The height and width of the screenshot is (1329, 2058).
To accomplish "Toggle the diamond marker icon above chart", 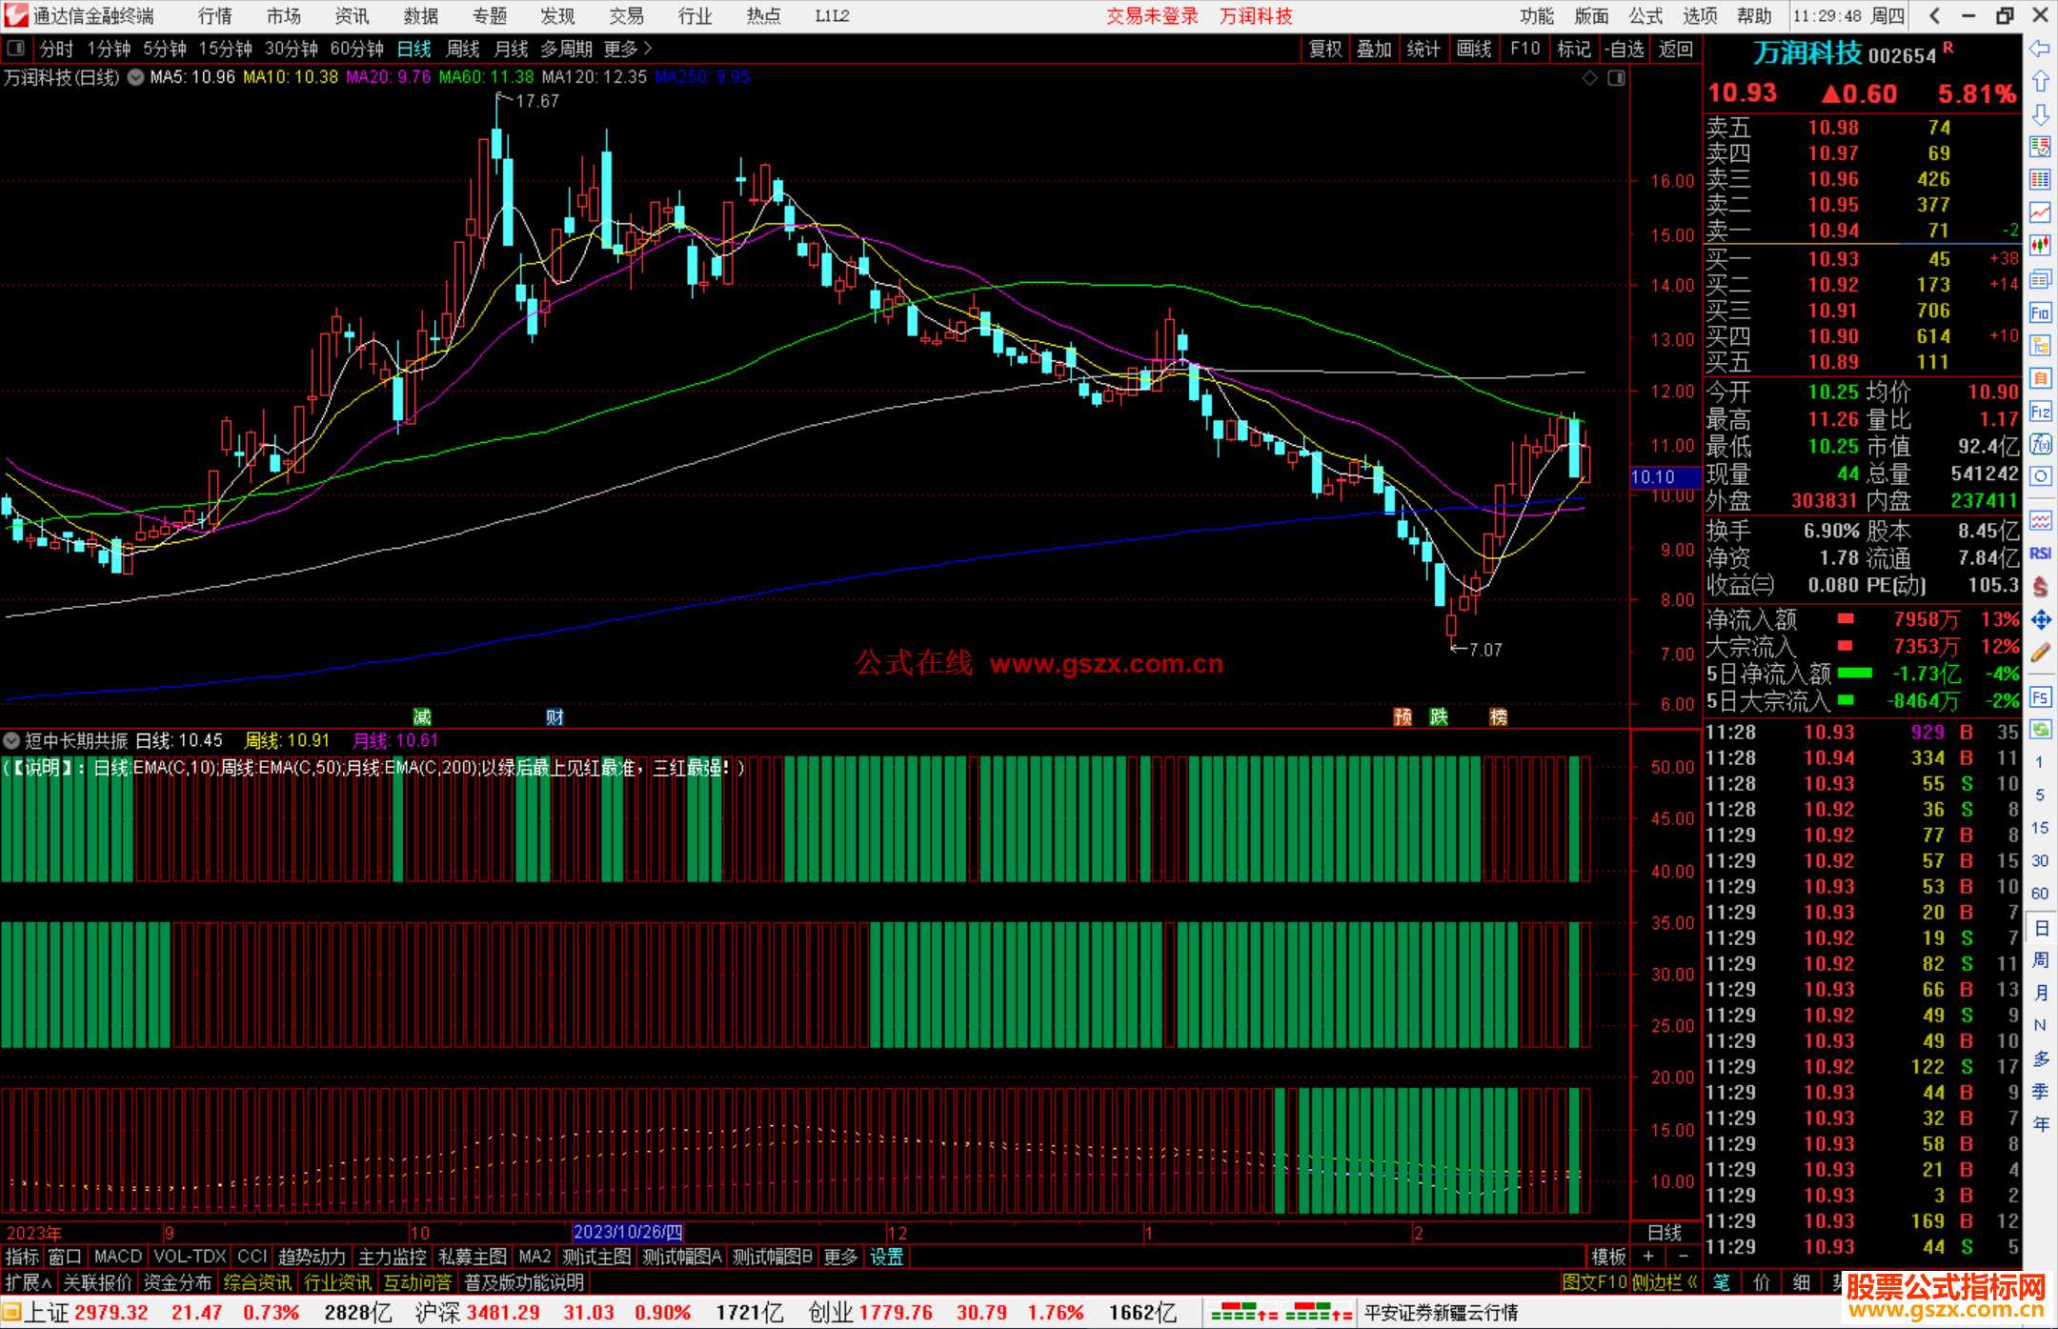I will pyautogui.click(x=1589, y=78).
